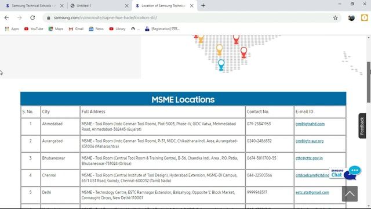This screenshot has width=371, height=209.
Task: Click the red pin right of the blue pin
Action: [243, 52]
